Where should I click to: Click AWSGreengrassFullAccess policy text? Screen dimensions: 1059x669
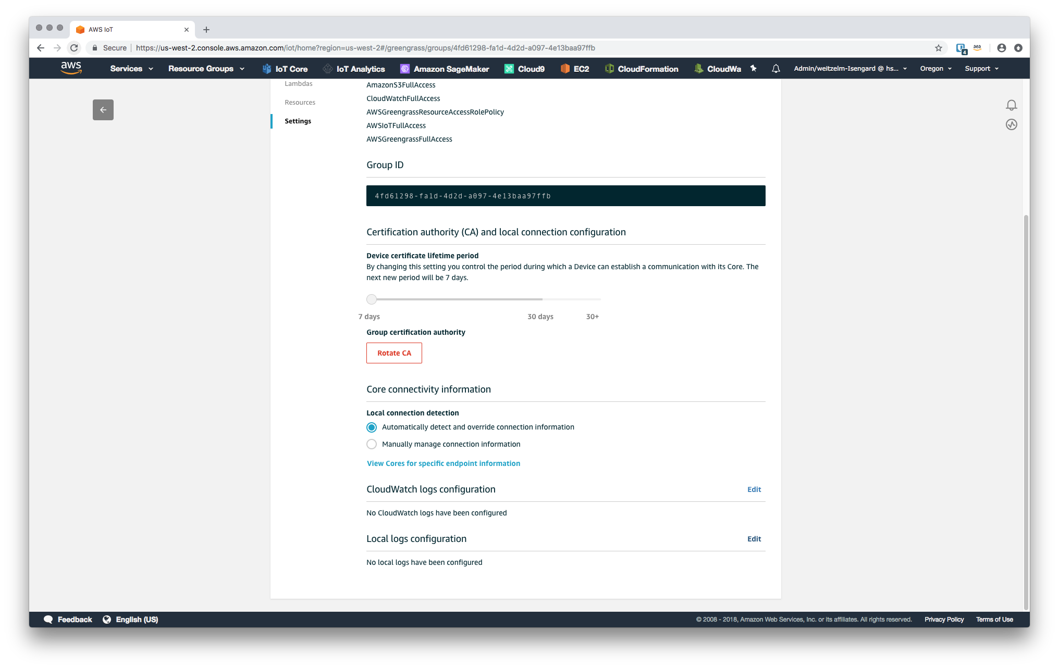[x=409, y=139]
